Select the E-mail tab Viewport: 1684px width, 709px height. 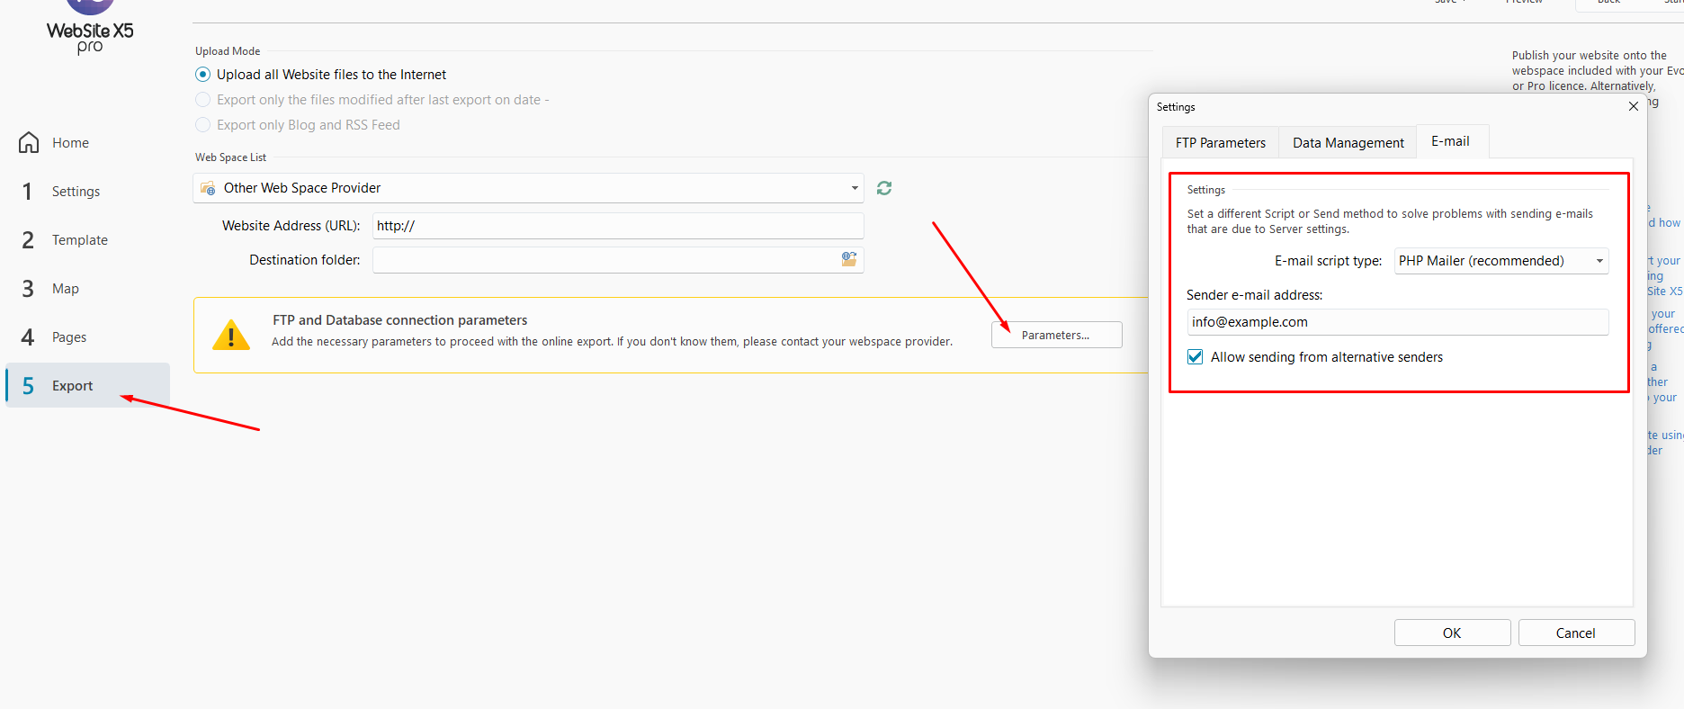(x=1450, y=141)
